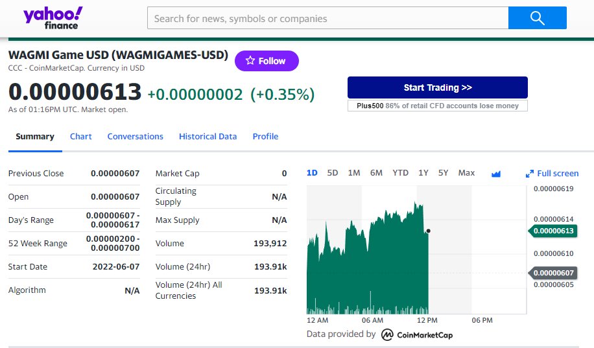This screenshot has height=348, width=594.
Task: Click the WAGMI Game USD title
Action: pos(118,55)
